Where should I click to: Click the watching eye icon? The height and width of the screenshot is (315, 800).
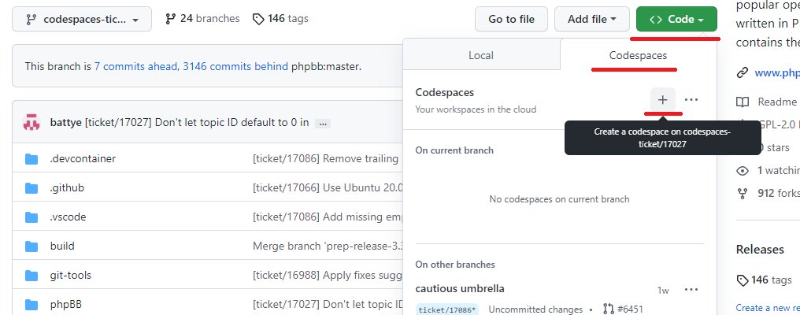(x=743, y=171)
